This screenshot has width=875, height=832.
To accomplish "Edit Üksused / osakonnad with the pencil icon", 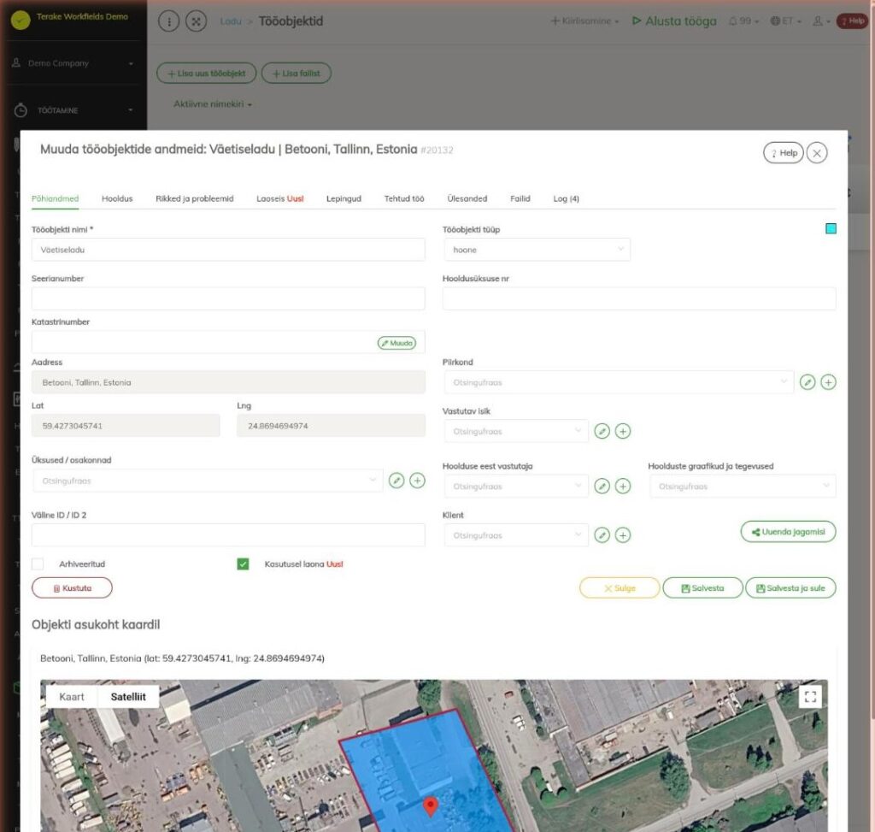I will coord(396,481).
